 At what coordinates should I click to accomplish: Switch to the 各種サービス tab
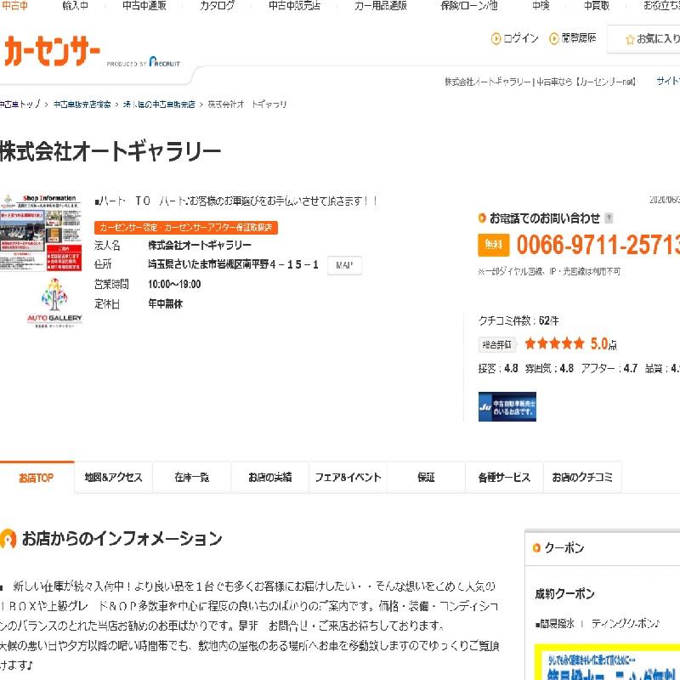point(504,477)
